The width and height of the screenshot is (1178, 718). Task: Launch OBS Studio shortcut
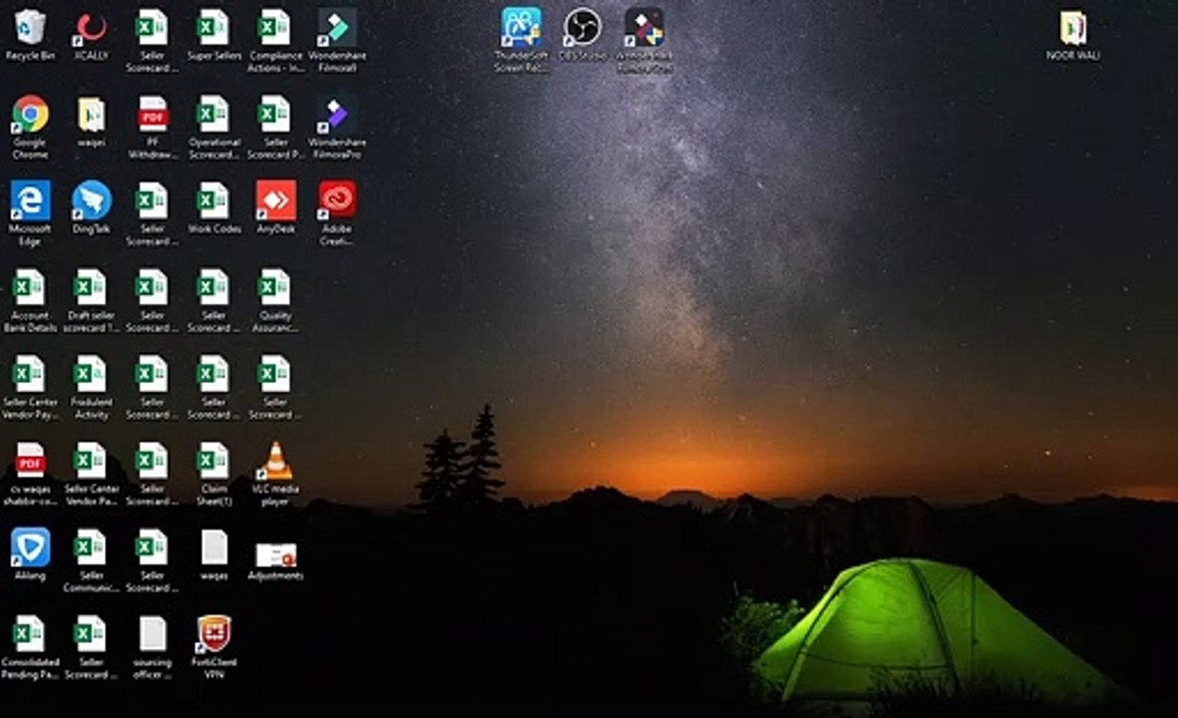click(x=583, y=29)
